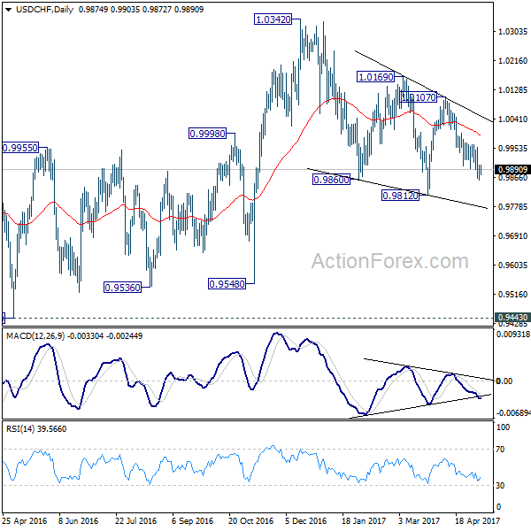The height and width of the screenshot is (531, 531).
Task: Click the 8 Jun 2016 date label
Action: [x=78, y=520]
